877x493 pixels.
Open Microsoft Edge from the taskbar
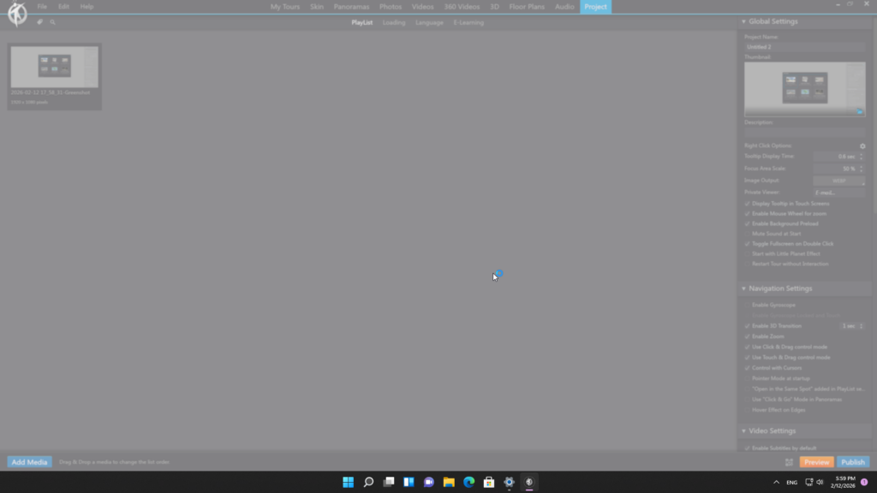coord(469,483)
